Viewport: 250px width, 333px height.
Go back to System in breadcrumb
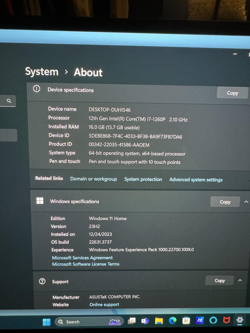coord(42,72)
